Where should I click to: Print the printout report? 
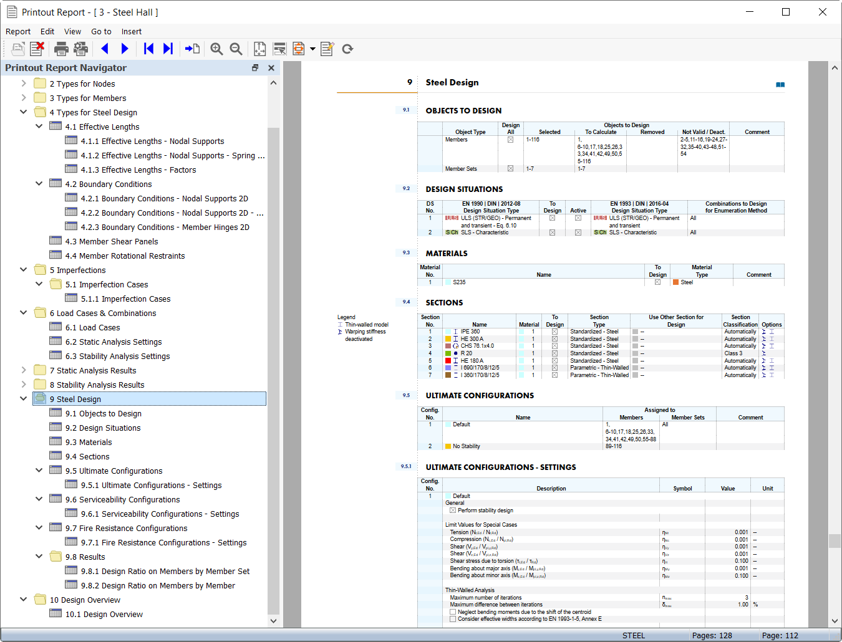pos(60,49)
